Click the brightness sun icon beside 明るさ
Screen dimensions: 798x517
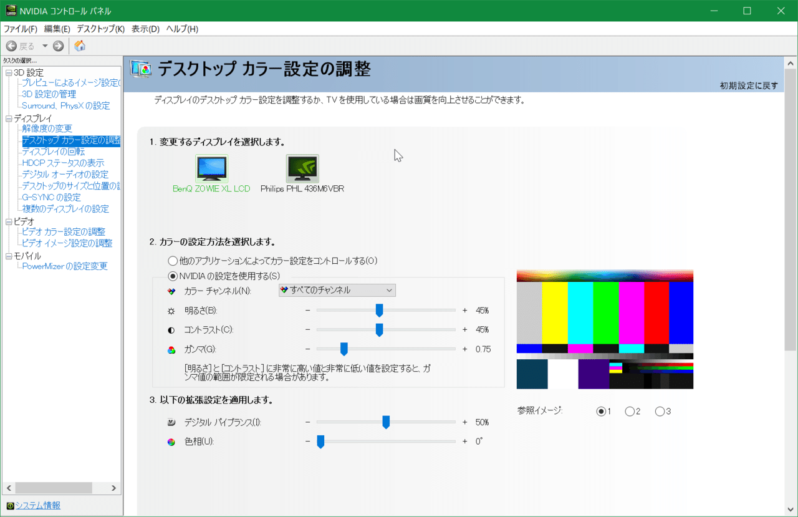click(171, 311)
